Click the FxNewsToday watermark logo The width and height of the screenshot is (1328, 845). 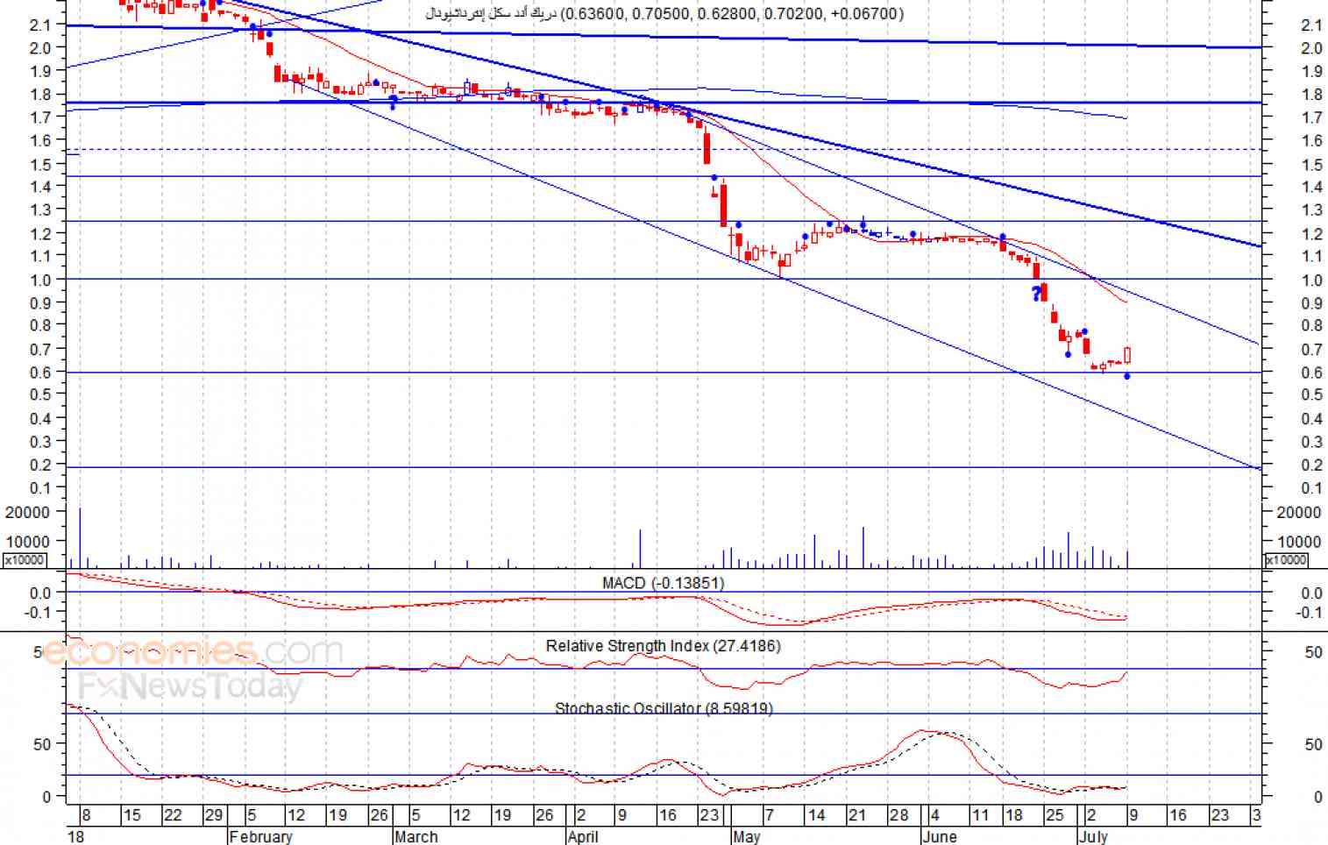pyautogui.click(x=190, y=686)
